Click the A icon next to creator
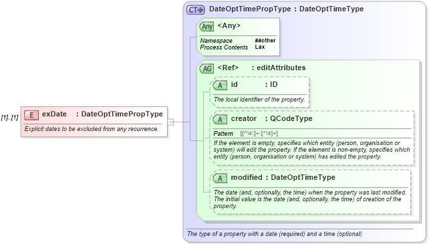Image resolution: width=429 pixels, height=244 pixels. point(220,120)
